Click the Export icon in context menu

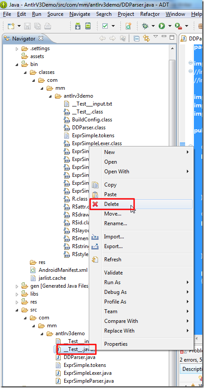point(95,246)
